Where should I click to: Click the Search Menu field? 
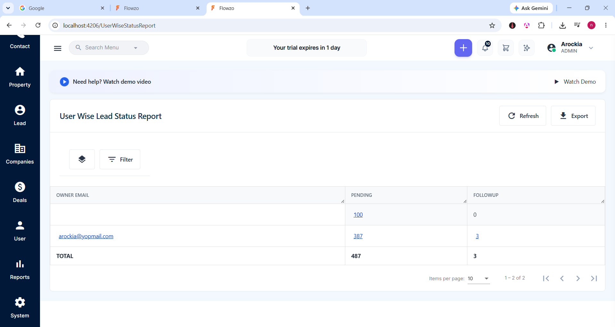pyautogui.click(x=109, y=48)
